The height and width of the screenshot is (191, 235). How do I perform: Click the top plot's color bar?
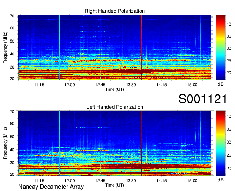click(x=220, y=47)
